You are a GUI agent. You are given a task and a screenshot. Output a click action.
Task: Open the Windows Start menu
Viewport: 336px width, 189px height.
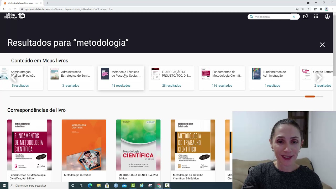[x=4, y=186]
